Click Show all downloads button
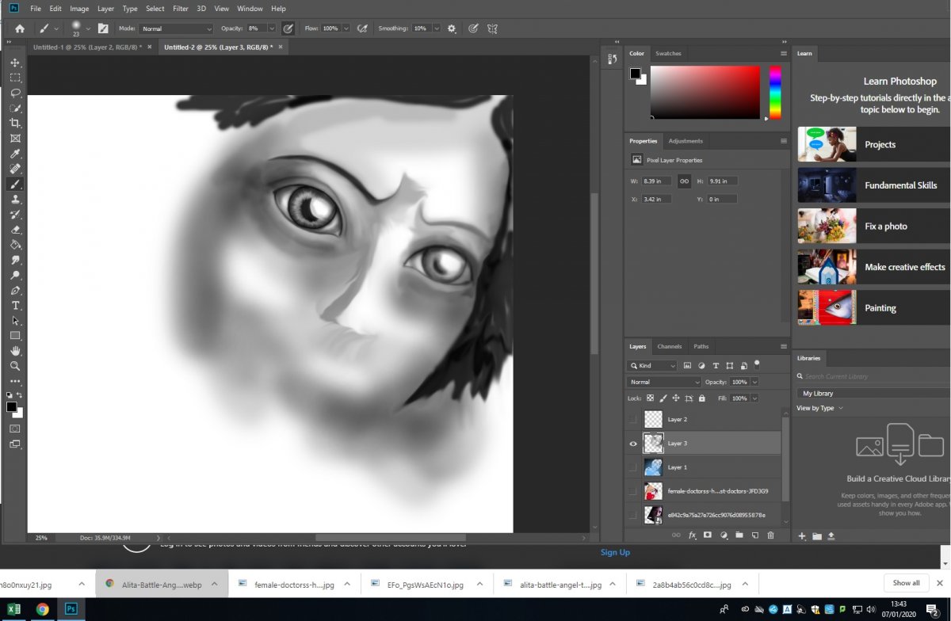The height and width of the screenshot is (621, 951). 906,583
